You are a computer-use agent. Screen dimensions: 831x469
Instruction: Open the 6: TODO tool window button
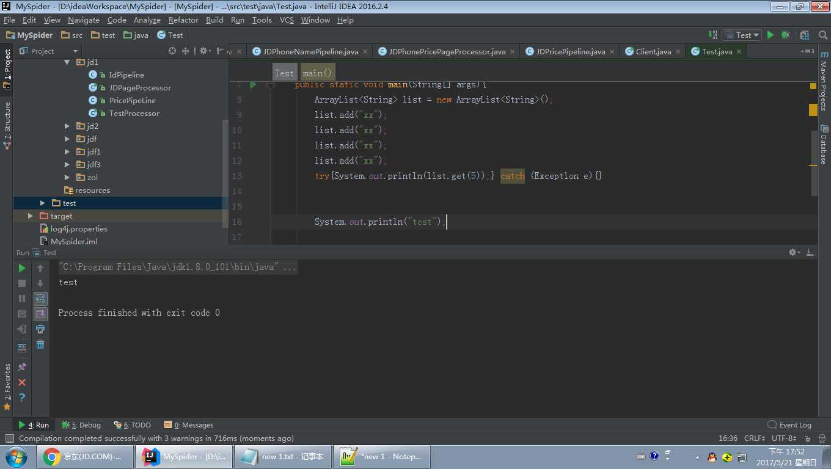133,425
